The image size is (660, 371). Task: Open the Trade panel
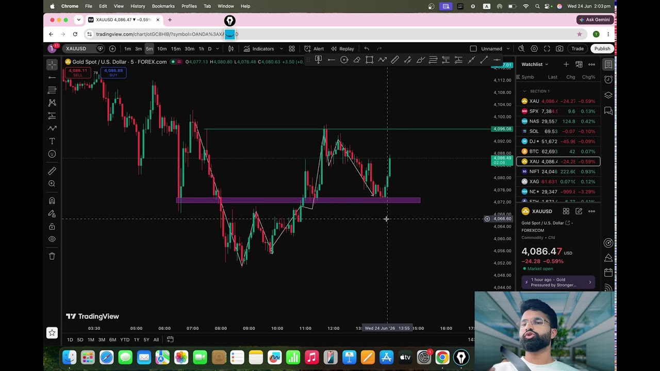click(577, 49)
